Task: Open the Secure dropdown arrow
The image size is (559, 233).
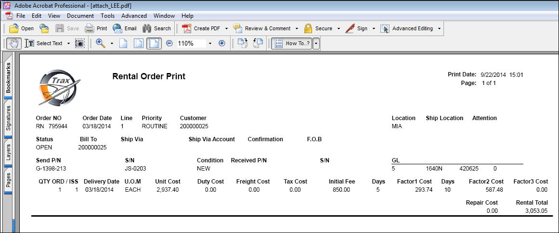Action: pos(338,28)
